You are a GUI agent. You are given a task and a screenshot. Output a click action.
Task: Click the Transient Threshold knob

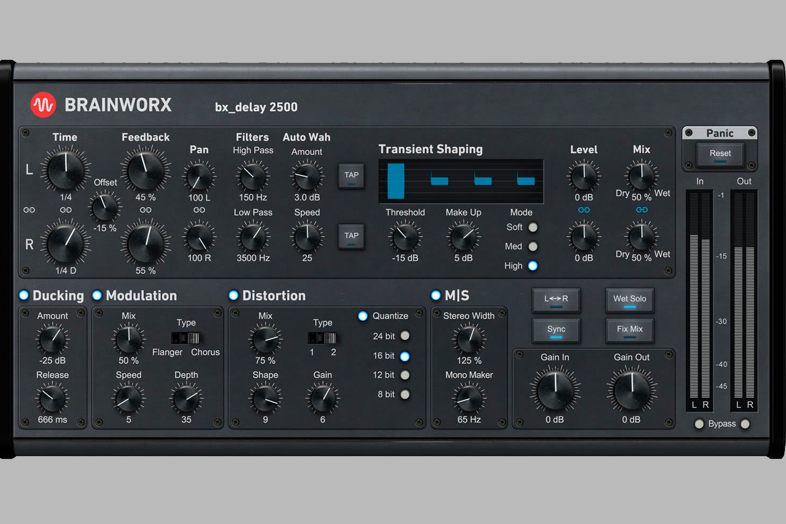point(405,238)
